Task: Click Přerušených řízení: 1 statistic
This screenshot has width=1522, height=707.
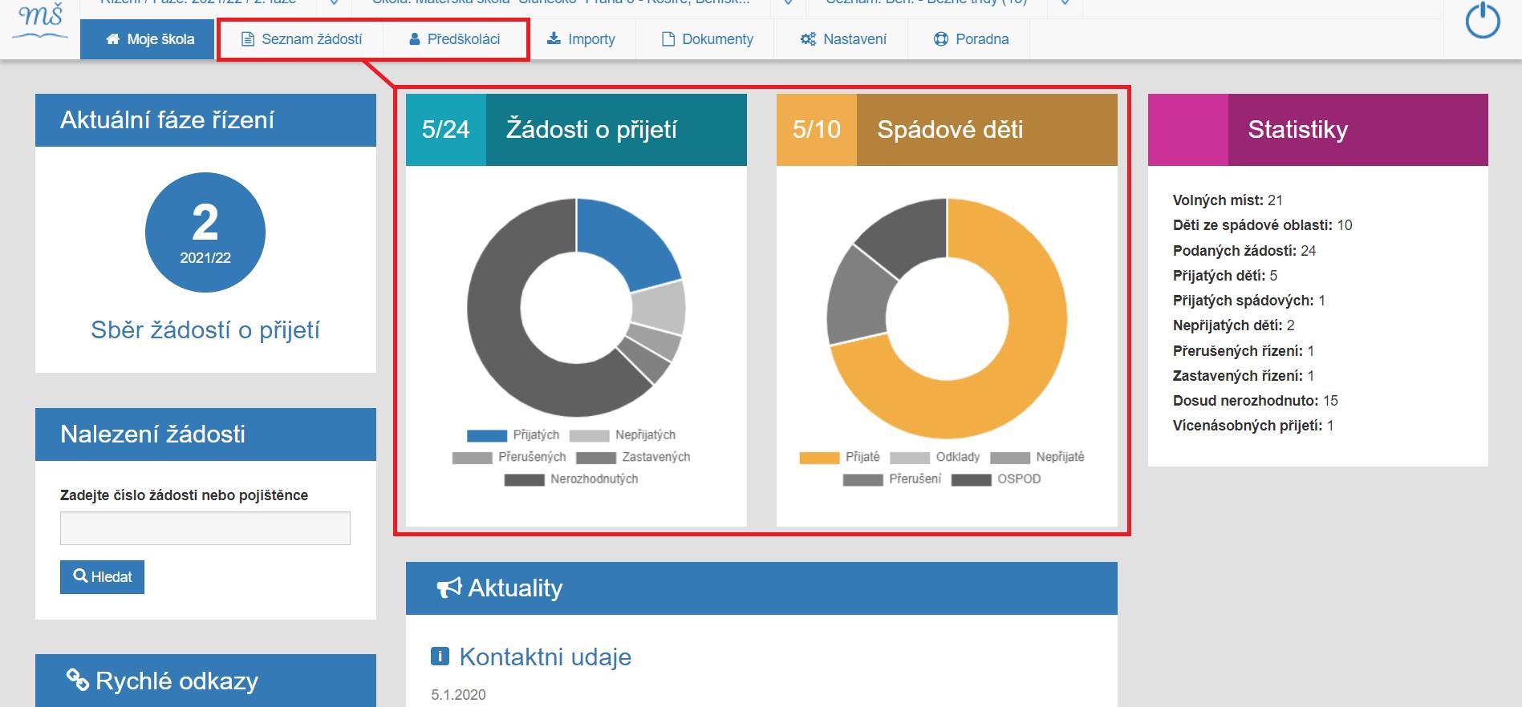Action: coord(1244,351)
